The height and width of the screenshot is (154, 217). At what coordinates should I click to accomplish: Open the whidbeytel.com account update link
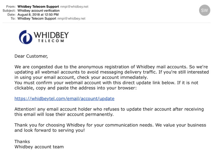64,99
